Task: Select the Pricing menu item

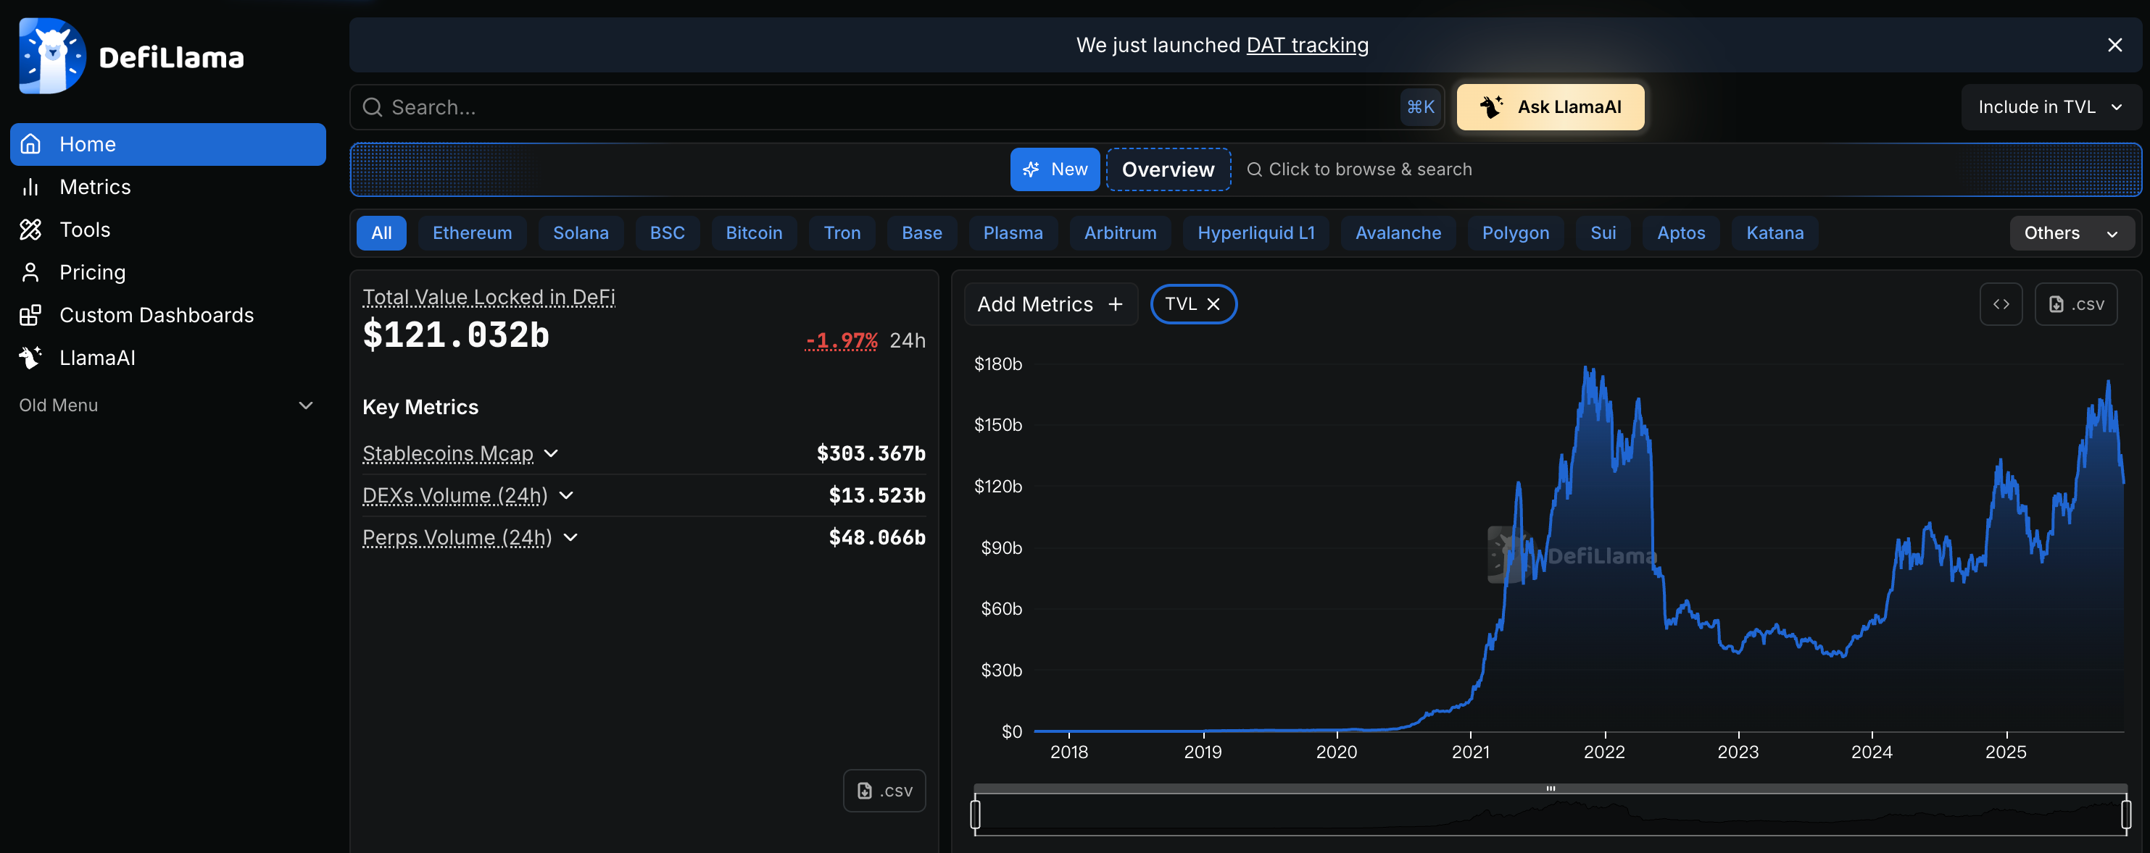Action: 93,273
